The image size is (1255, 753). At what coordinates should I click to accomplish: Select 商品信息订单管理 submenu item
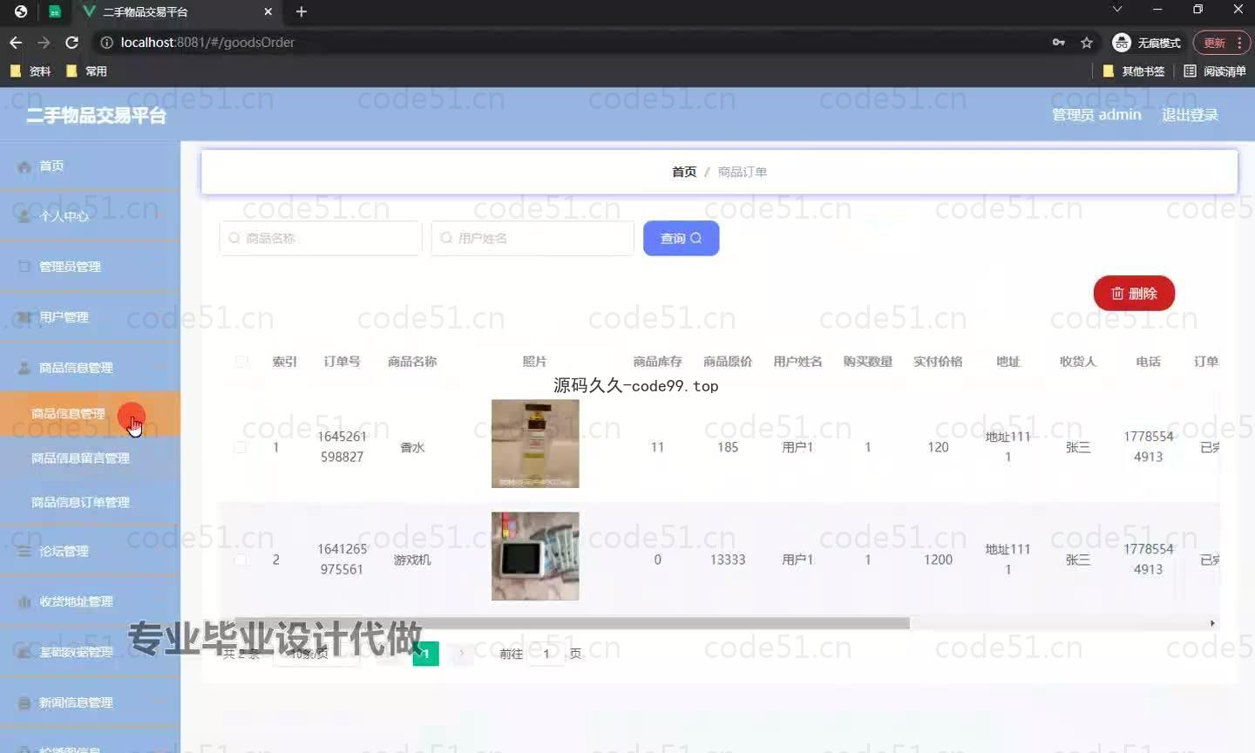pyautogui.click(x=90, y=503)
